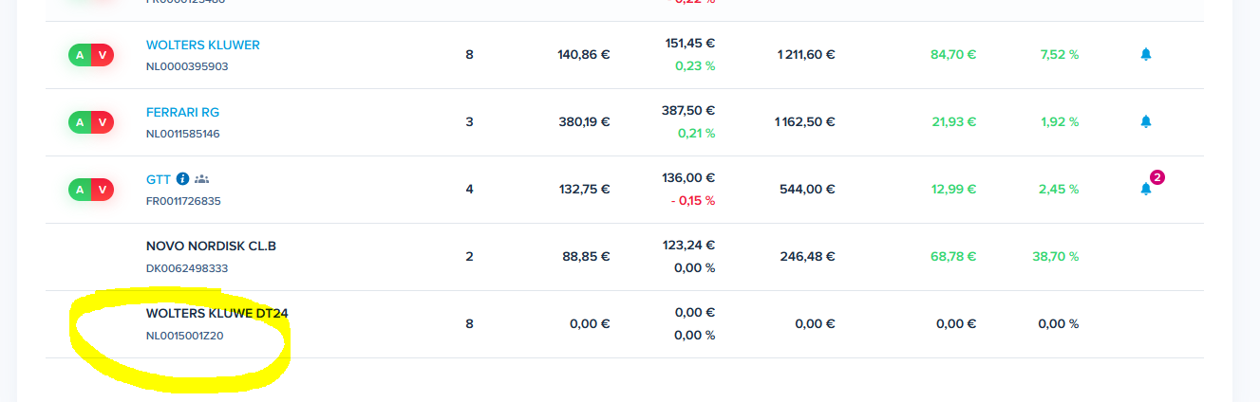The height and width of the screenshot is (402, 1260).
Task: Click the people group icon next to GTT
Action: pos(201,178)
